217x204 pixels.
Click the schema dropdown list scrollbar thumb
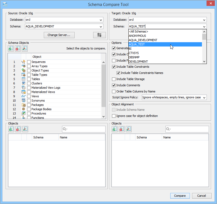pyautogui.click(x=204, y=37)
